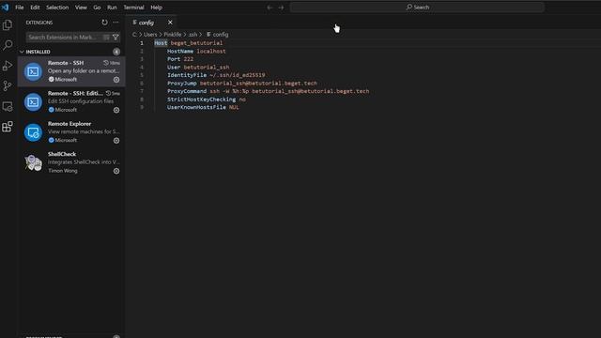Select the ShellCheck extension icon

(x=34, y=162)
